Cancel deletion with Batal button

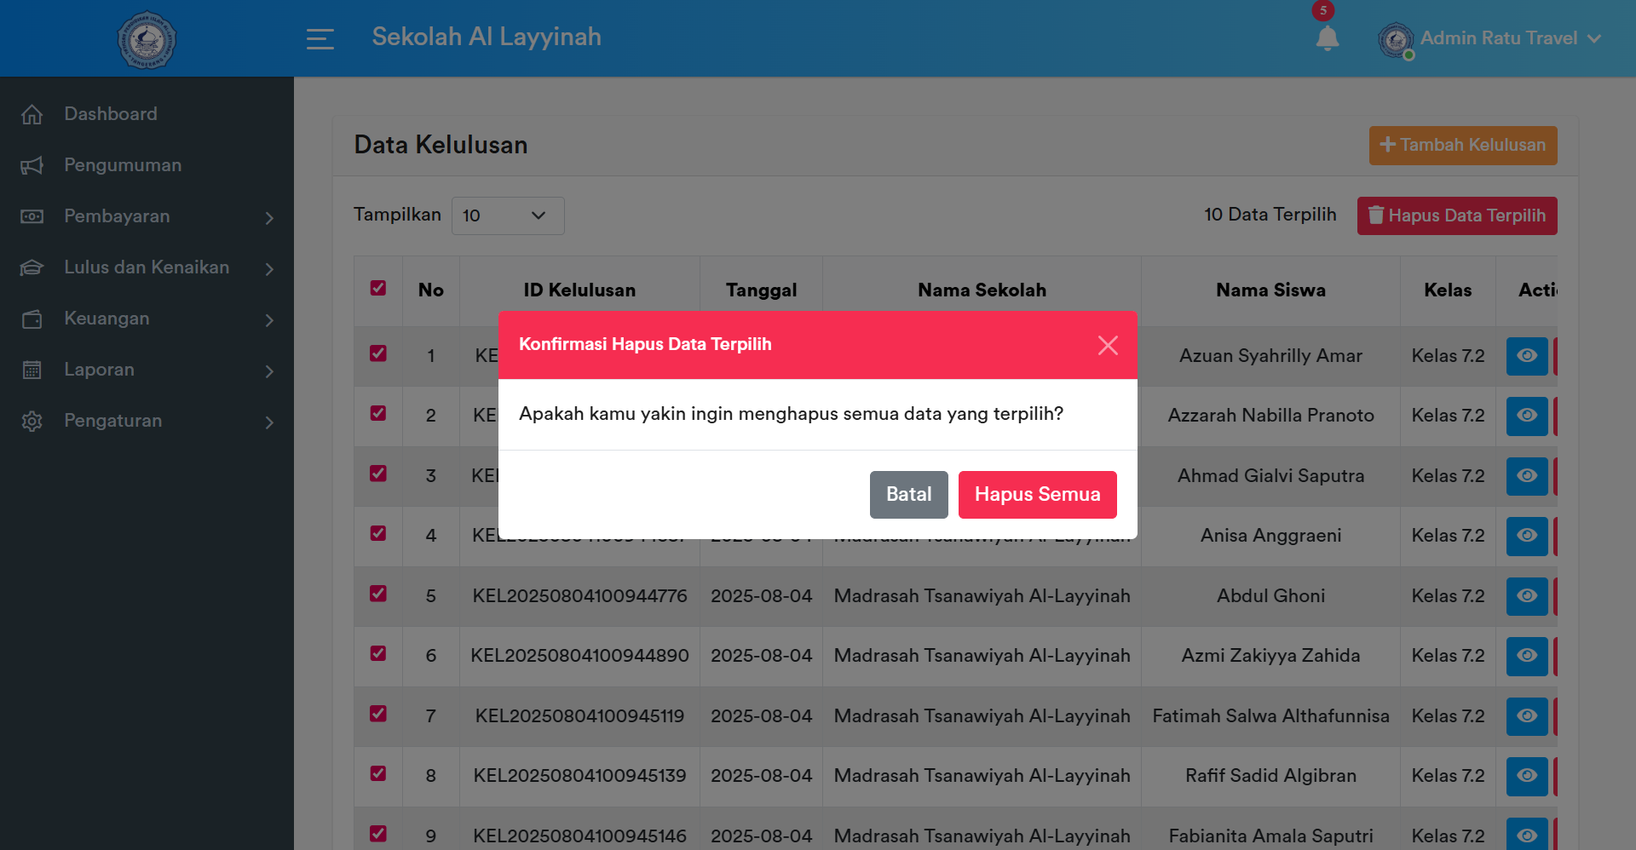click(908, 495)
